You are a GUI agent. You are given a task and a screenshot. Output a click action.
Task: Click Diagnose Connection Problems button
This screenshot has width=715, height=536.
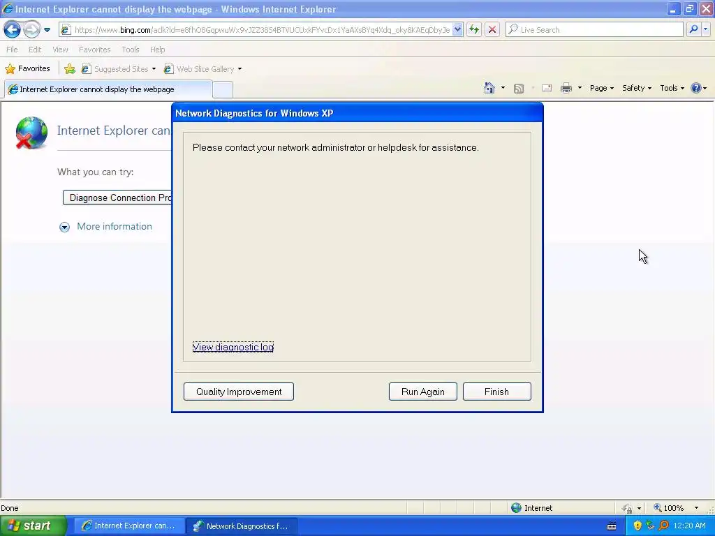[x=117, y=198]
